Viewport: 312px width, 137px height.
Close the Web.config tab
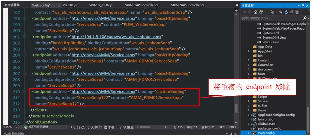(59, 5)
